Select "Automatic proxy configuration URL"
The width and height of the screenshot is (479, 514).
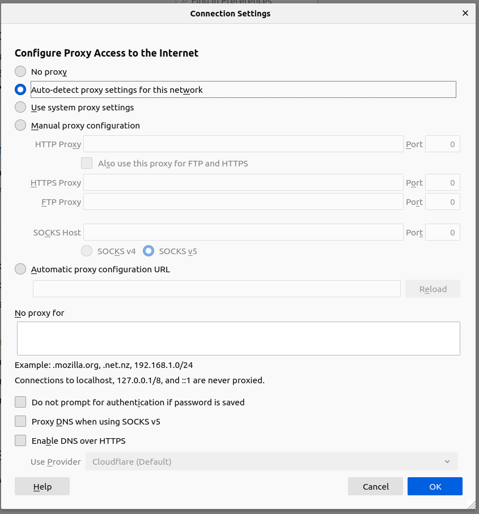coord(20,269)
